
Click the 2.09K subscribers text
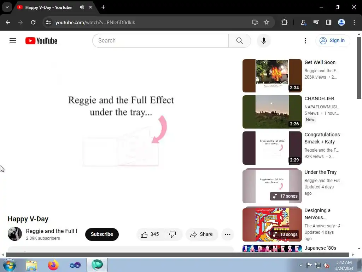(x=43, y=238)
